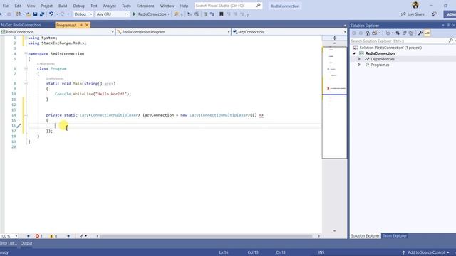Click the Console.WriteLine line of code
This screenshot has width=456, height=256.
point(93,94)
